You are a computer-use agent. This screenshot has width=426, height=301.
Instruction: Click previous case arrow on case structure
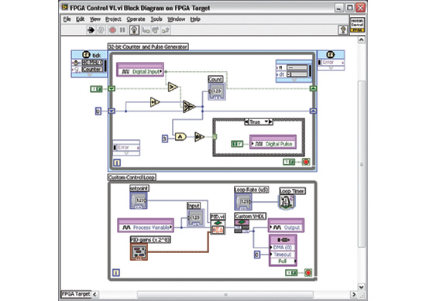click(246, 121)
